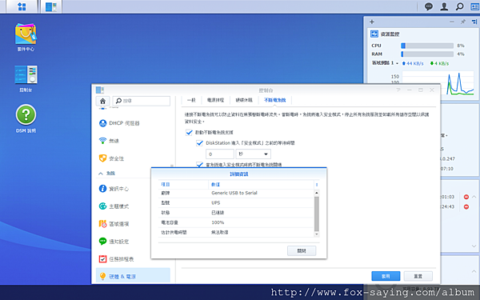The width and height of the screenshot is (480, 300).
Task: Collapse the widget section with the up chevron
Action: [474, 197]
